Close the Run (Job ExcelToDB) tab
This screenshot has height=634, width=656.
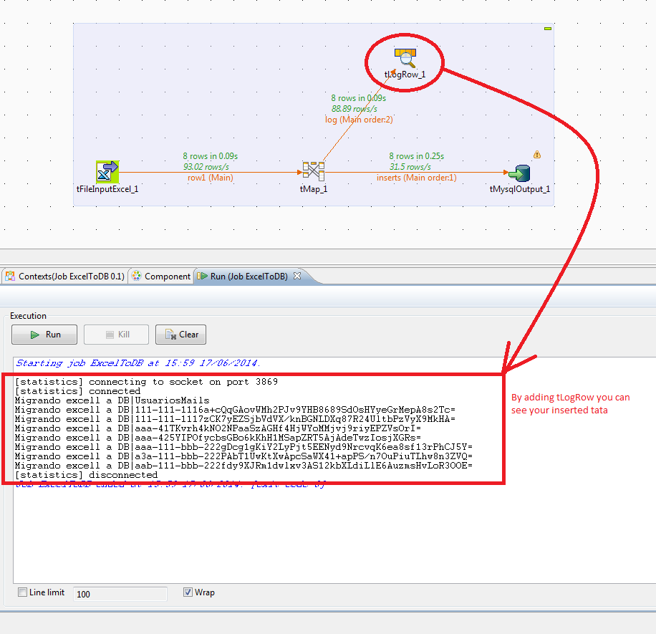click(297, 276)
